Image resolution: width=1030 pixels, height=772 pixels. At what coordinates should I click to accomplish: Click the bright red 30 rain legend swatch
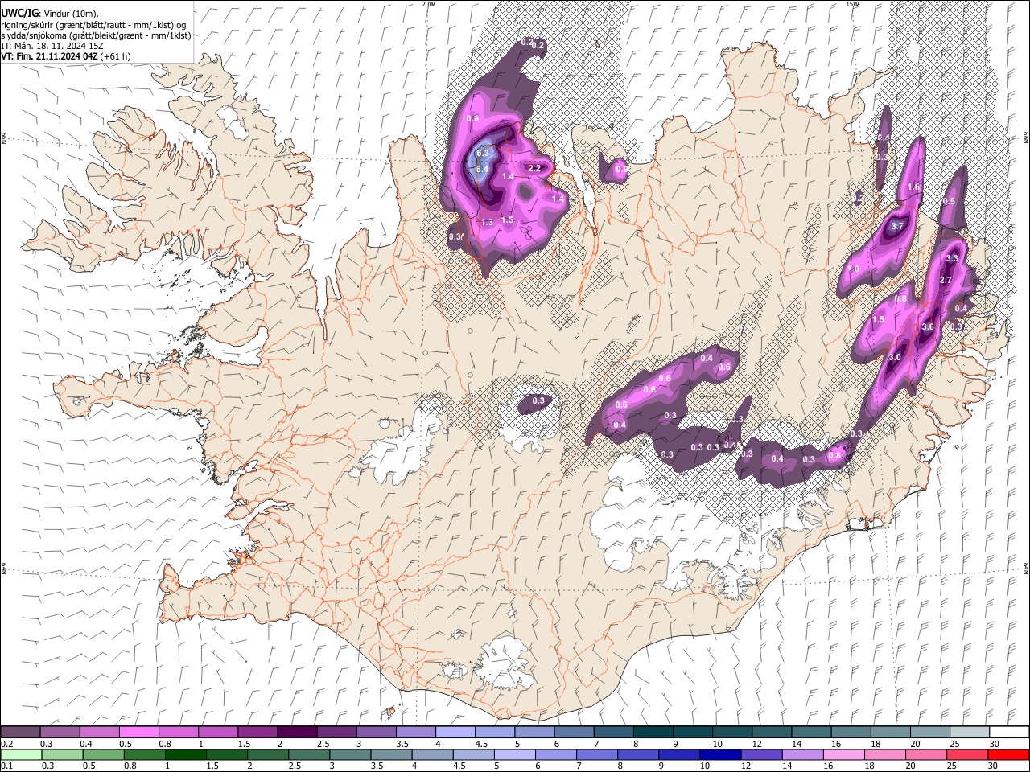click(x=1008, y=754)
